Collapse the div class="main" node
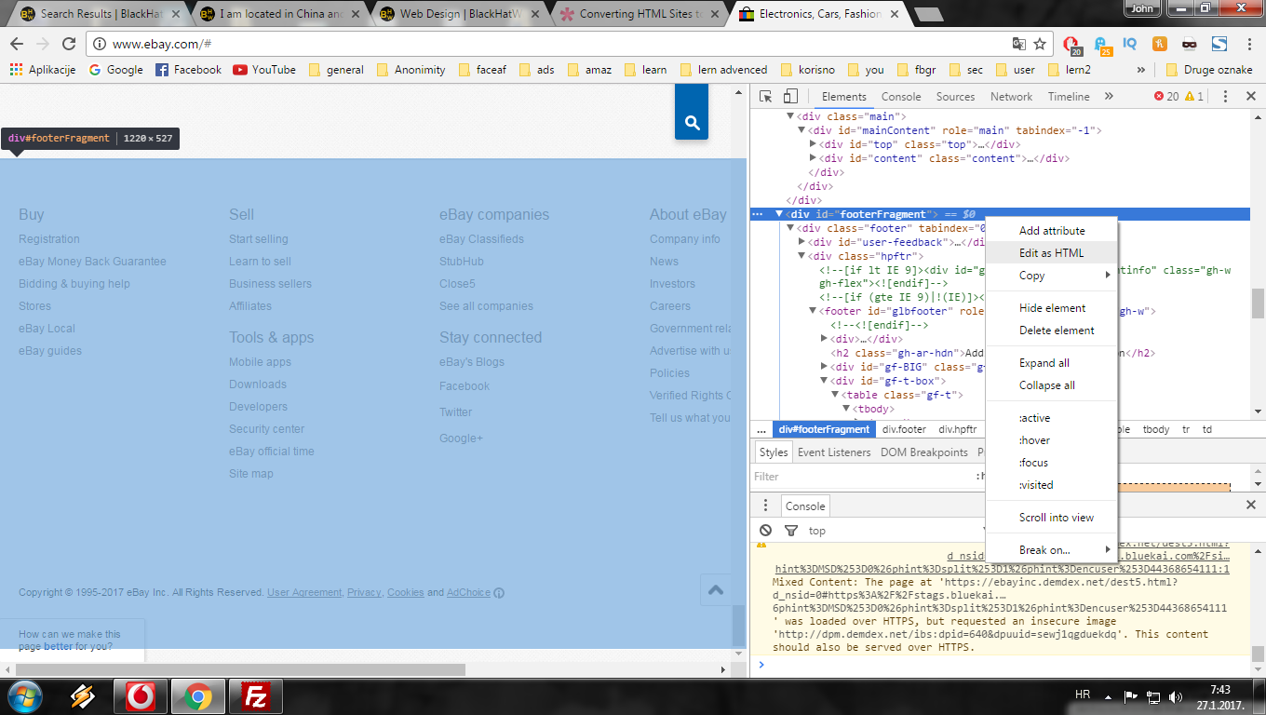The height and width of the screenshot is (715, 1266). click(x=790, y=116)
